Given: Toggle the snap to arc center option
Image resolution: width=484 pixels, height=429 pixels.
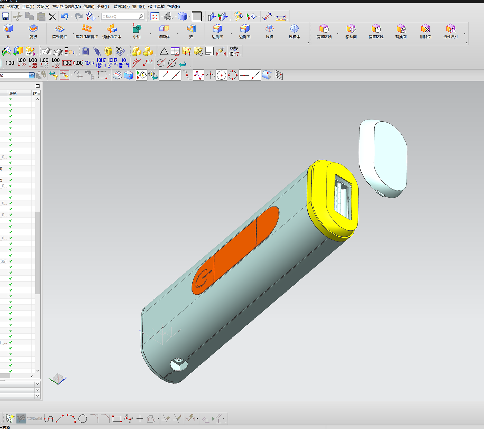Looking at the screenshot, I should (222, 75).
